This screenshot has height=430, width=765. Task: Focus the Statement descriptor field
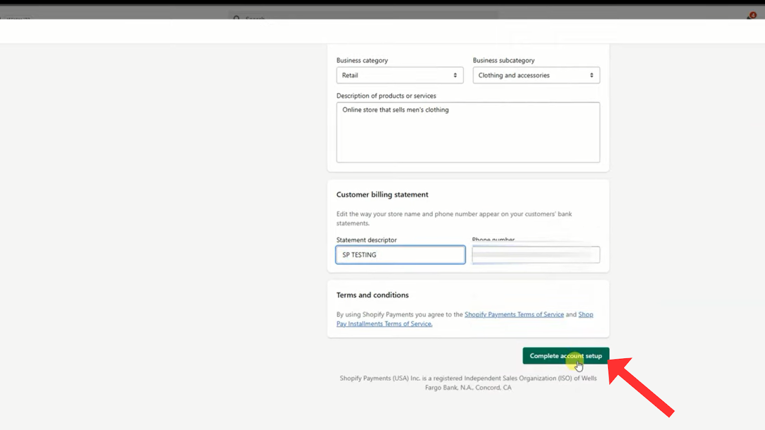coord(400,255)
